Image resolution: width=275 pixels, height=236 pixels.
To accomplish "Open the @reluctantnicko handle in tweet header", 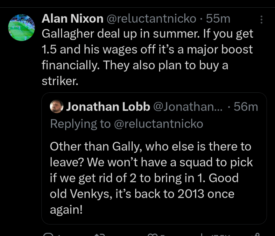I will coord(152,18).
